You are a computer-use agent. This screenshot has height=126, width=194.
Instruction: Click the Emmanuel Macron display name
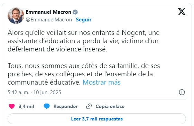tap(48, 12)
